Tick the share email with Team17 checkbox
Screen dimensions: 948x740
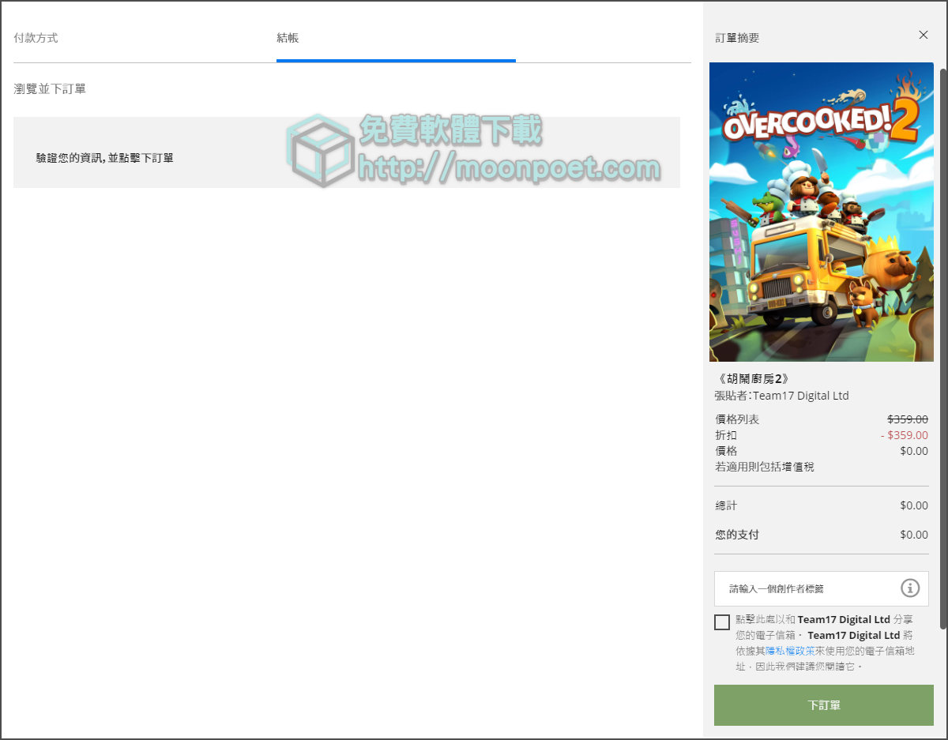(722, 622)
